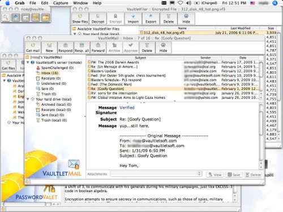Collapse Vaultlet node in back-left window
The width and height of the screenshot is (283, 212).
click(4, 81)
